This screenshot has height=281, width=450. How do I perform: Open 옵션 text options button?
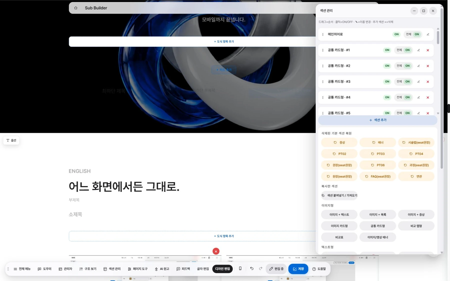pos(11,140)
